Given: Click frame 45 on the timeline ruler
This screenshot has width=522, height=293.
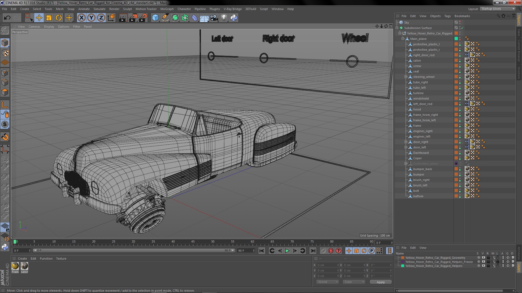Looking at the screenshot, I should pos(193,242).
